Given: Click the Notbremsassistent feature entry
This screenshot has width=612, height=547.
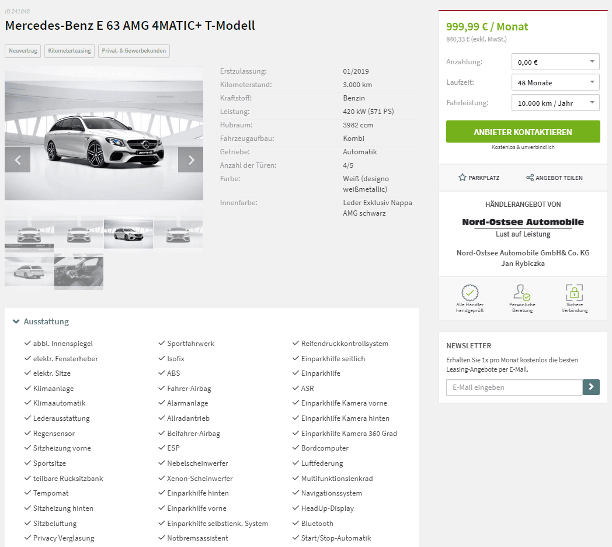Looking at the screenshot, I should (x=197, y=538).
